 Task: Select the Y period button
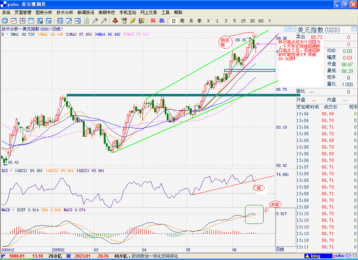[270, 21]
